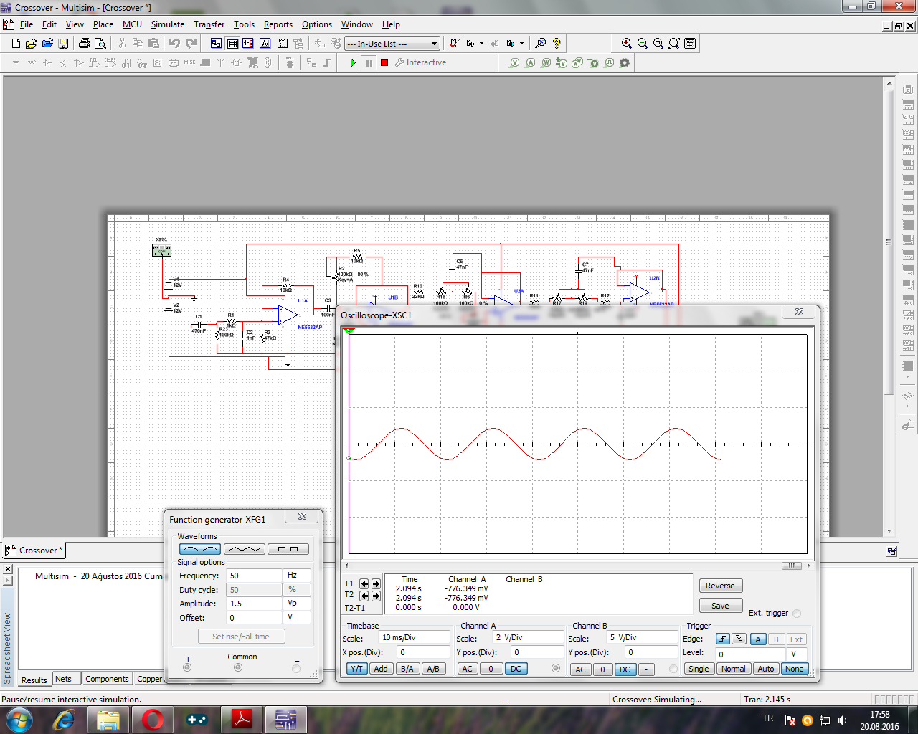Open the Amplitude unit Vp selector
The image size is (918, 734).
(x=297, y=604)
